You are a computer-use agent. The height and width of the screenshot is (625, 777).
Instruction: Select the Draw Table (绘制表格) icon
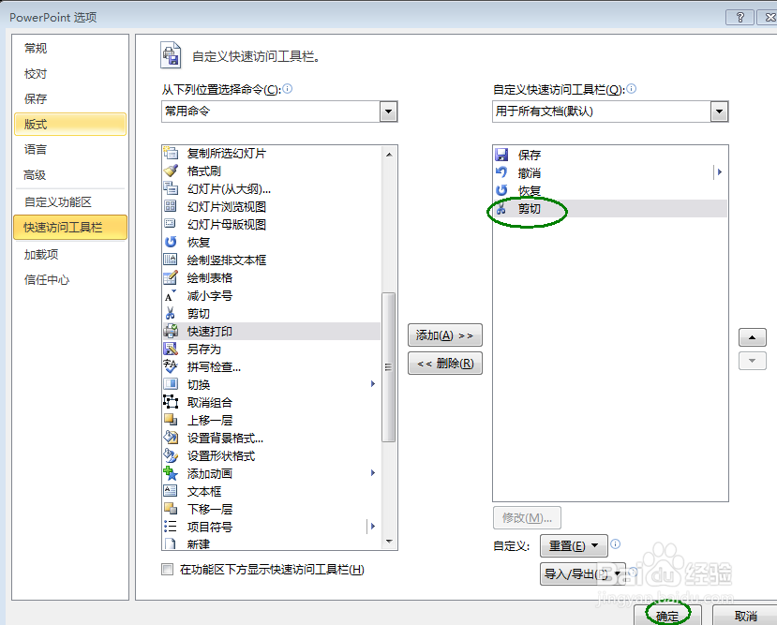click(x=171, y=277)
